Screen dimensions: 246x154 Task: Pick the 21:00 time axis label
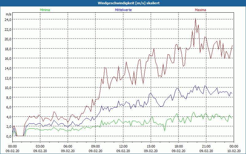click(206, 146)
